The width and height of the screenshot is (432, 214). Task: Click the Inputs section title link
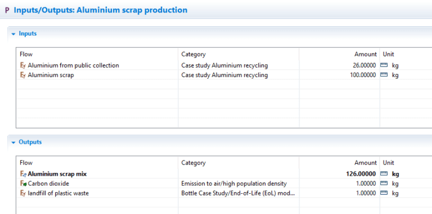pos(28,34)
